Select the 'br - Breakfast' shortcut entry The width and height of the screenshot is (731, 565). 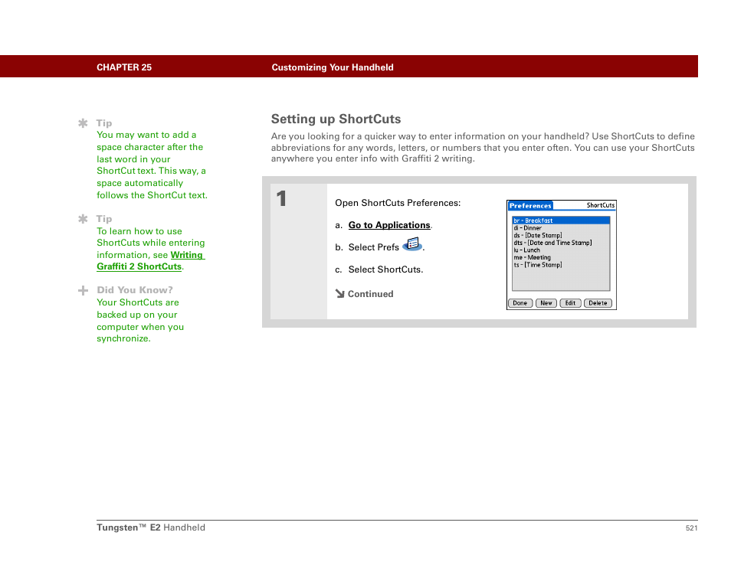[x=561, y=220]
